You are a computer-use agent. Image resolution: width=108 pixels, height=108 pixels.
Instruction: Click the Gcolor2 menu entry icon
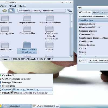[0, 75]
